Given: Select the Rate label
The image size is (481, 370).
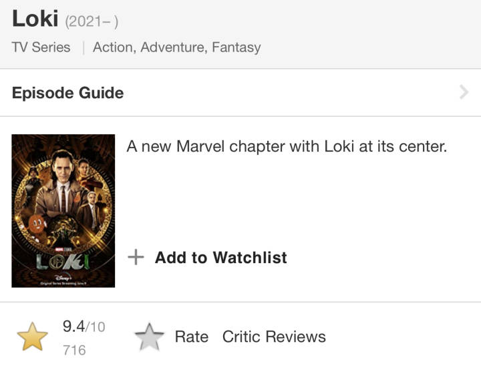Looking at the screenshot, I should [192, 337].
